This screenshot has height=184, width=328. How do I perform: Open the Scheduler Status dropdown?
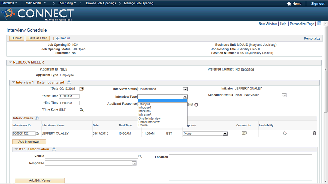pos(284,95)
